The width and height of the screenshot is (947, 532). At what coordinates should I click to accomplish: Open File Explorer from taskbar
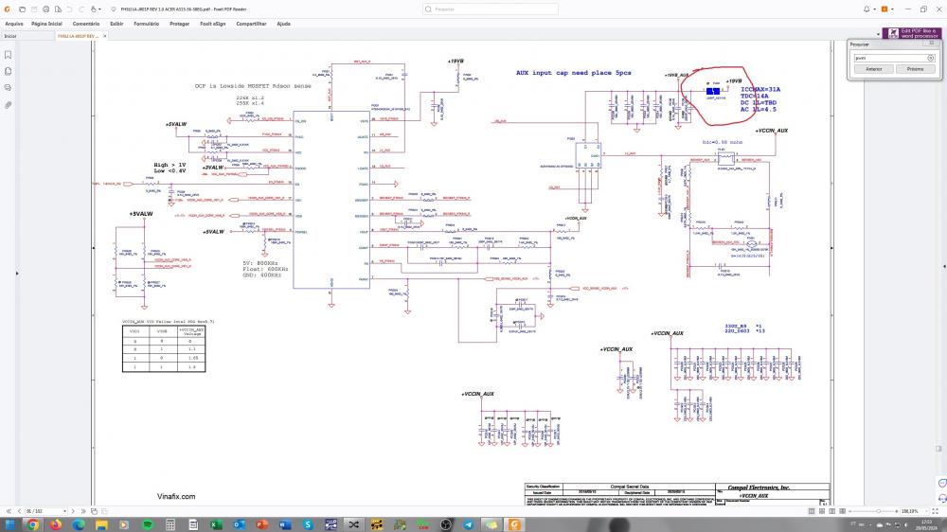point(101,524)
